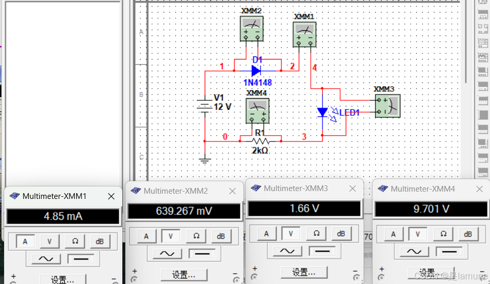The height and width of the screenshot is (284, 490).
Task: Set XMM4 to ohmmeter mode Ω
Action: [443, 234]
